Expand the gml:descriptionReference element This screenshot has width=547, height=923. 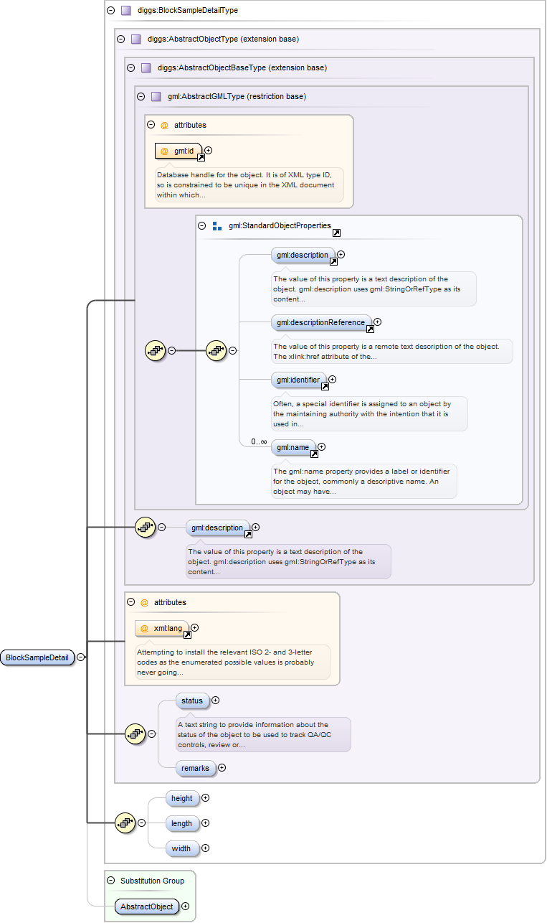(x=378, y=322)
